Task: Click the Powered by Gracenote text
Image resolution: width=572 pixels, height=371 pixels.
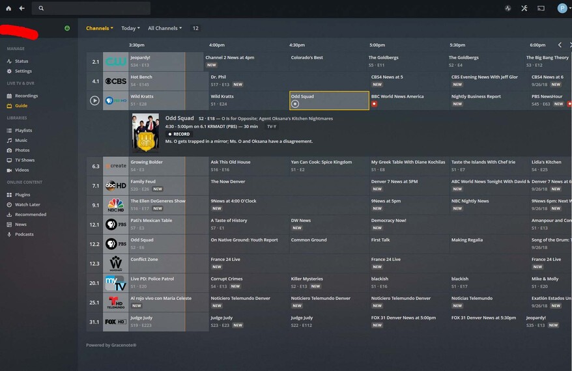Action: pyautogui.click(x=111, y=345)
